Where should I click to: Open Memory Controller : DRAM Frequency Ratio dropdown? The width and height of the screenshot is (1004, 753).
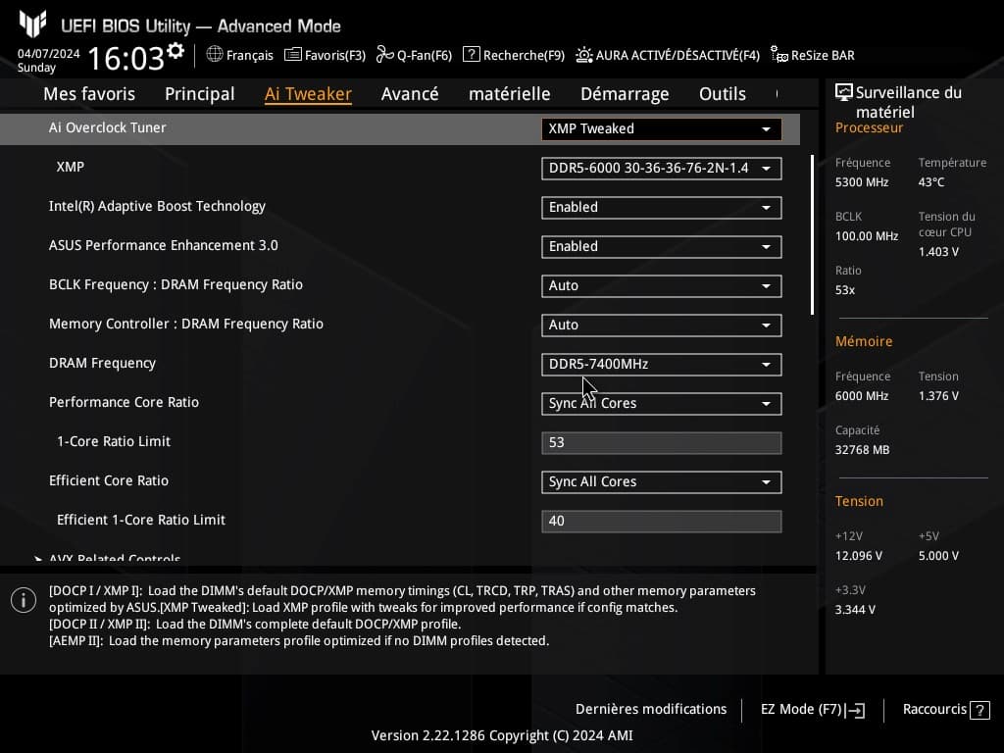point(662,325)
